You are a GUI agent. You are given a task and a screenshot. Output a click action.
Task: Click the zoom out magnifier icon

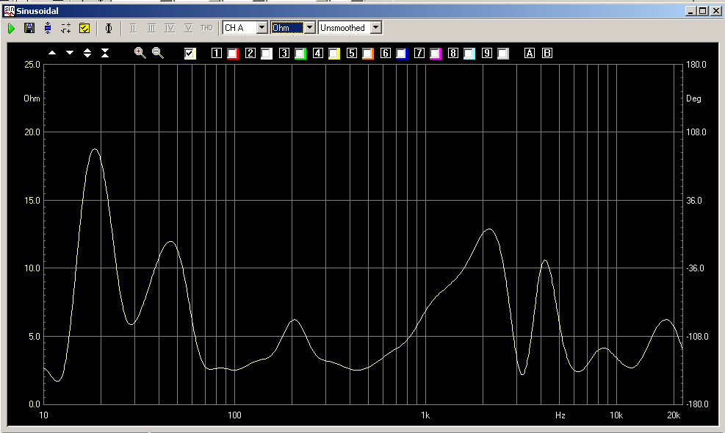[x=158, y=53]
